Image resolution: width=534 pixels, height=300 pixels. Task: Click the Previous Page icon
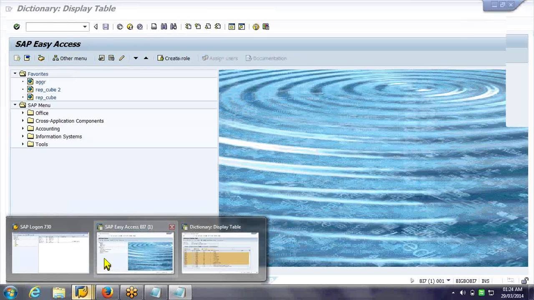(x=198, y=27)
